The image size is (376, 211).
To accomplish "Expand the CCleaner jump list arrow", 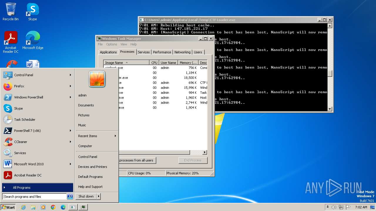I will [70, 142].
